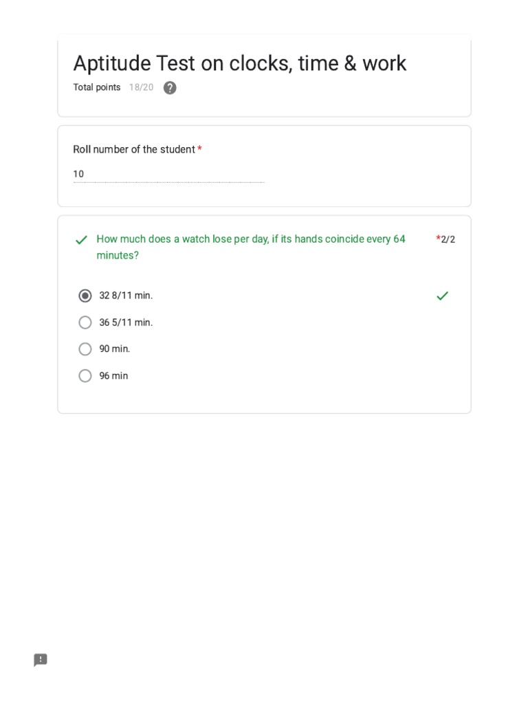The image size is (528, 704).
Task: Click the help question mark icon
Action: [170, 88]
